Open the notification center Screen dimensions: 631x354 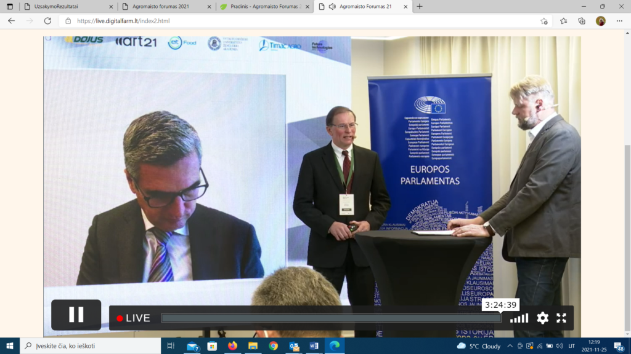point(619,346)
